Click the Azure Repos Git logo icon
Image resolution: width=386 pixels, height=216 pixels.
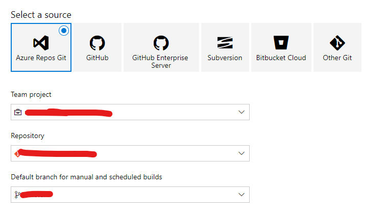coord(41,43)
